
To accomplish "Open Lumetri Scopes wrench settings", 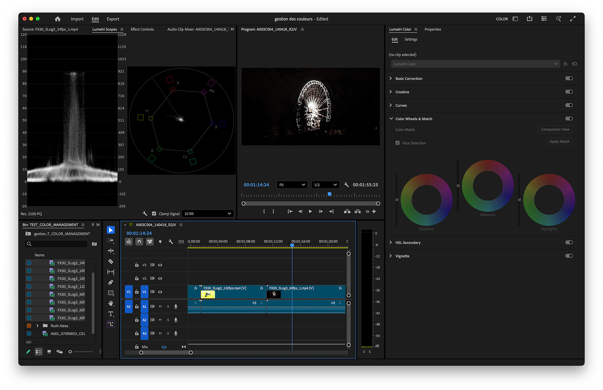I will click(x=145, y=214).
